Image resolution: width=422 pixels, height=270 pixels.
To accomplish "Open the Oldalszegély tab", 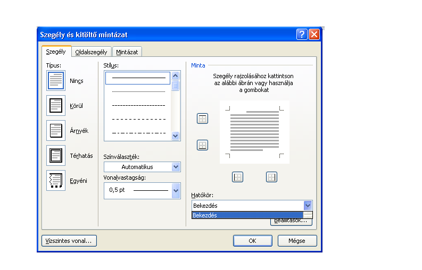I will click(x=91, y=52).
